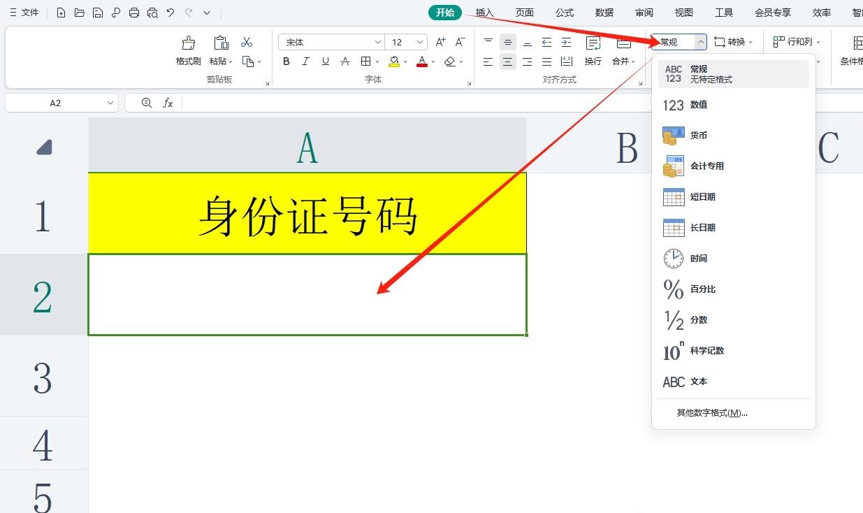This screenshot has height=513, width=863.
Task: Undo the last action
Action: tap(171, 13)
